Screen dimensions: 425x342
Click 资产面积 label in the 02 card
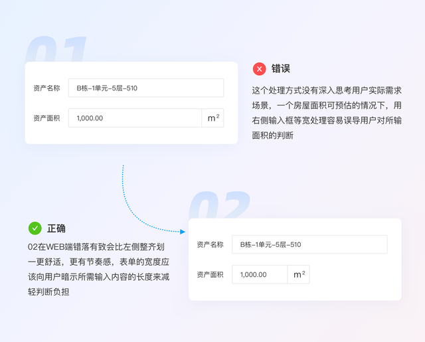tap(210, 275)
